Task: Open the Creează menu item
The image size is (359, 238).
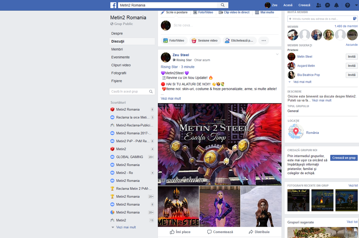Action: (x=304, y=5)
